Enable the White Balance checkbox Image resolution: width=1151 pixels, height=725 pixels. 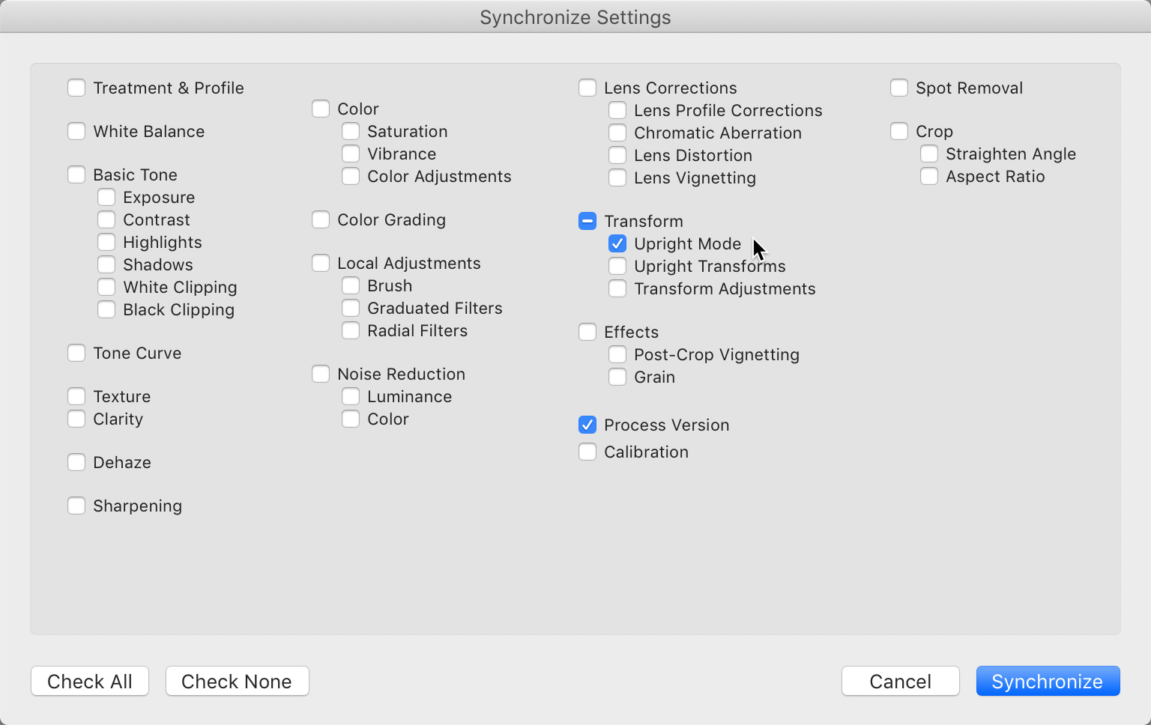click(x=76, y=131)
